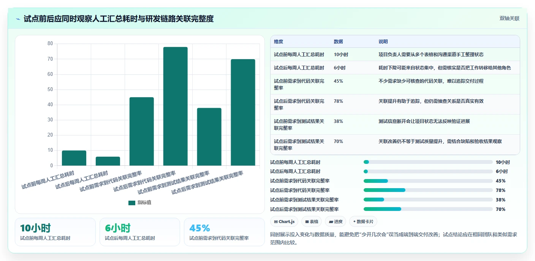Click the note starting 关联改善仍不等于测试质量提升
535x261 pixels.
(440, 142)
